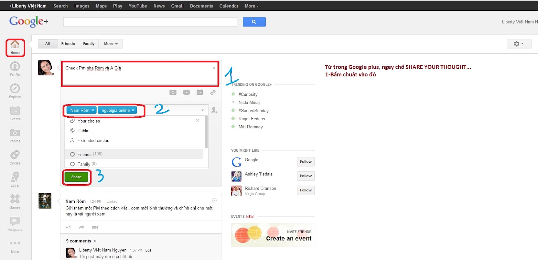Click the add more people icon
Viewport: 538px width, 260px height.
(x=214, y=110)
